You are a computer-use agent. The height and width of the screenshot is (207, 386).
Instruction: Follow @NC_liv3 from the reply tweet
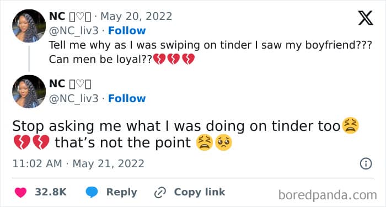click(127, 98)
